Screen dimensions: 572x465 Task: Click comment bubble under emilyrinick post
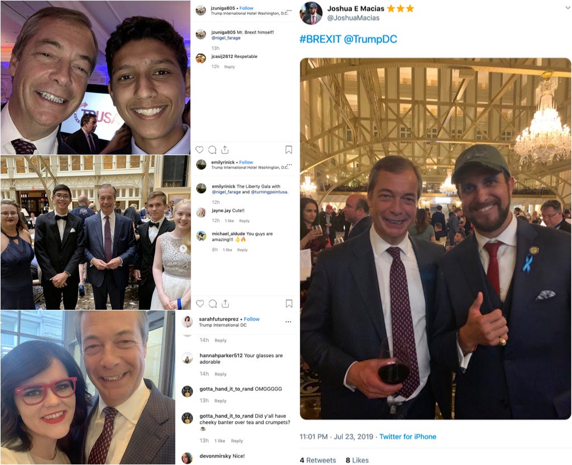point(213,304)
